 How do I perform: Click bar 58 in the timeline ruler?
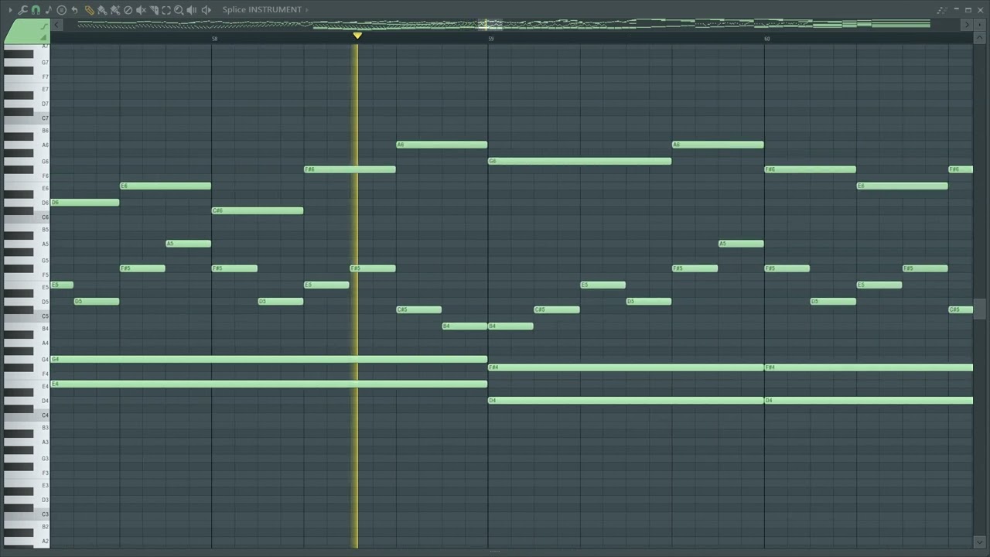pyautogui.click(x=214, y=38)
